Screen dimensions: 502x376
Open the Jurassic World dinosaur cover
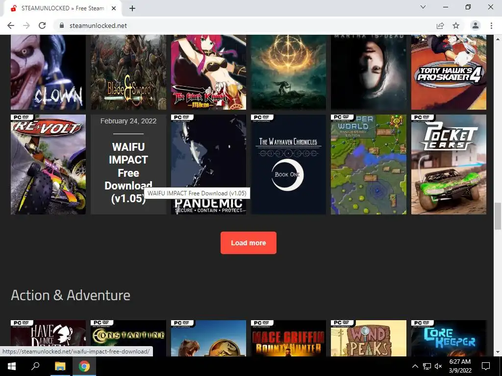pos(208,338)
